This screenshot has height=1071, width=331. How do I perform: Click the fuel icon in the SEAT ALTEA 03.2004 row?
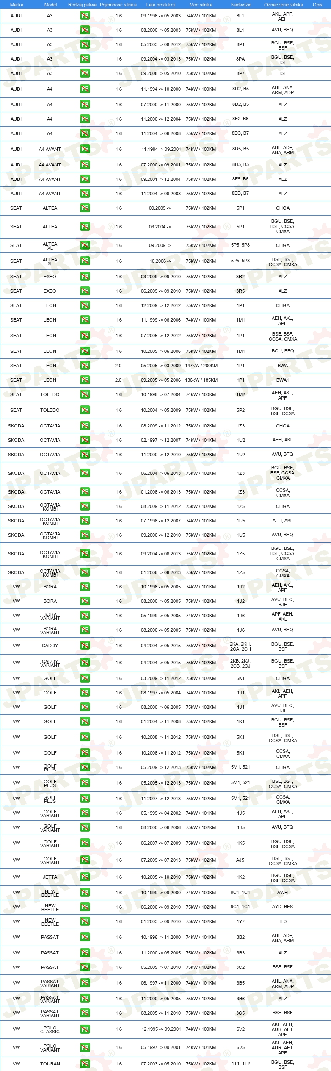[85, 227]
